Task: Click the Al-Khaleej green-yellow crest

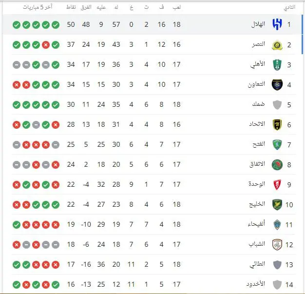Action: (277, 205)
